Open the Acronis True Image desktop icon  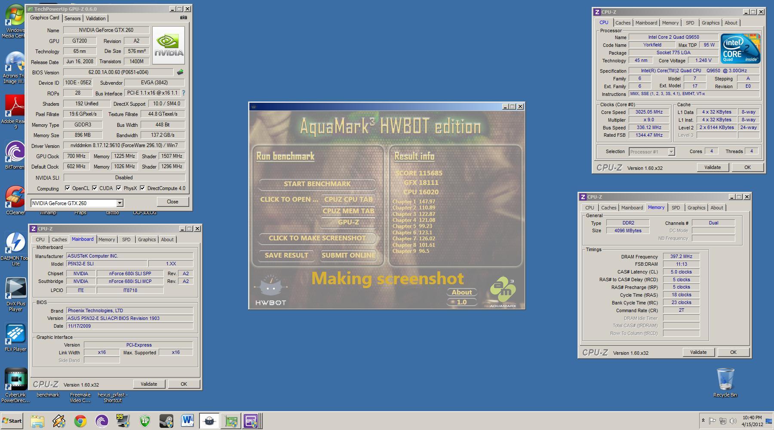[15, 68]
